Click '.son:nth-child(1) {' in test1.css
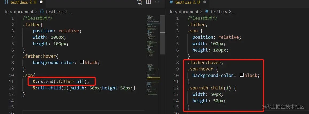 click(x=212, y=88)
